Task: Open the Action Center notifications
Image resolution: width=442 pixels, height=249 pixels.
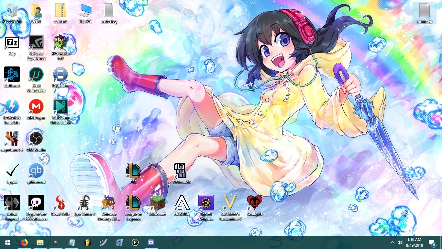Action: (x=432, y=243)
